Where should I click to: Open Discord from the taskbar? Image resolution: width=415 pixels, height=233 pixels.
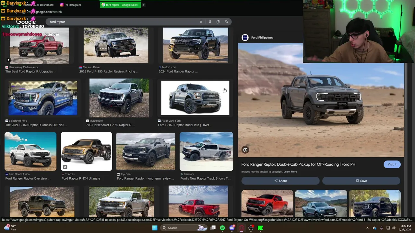pos(232,228)
